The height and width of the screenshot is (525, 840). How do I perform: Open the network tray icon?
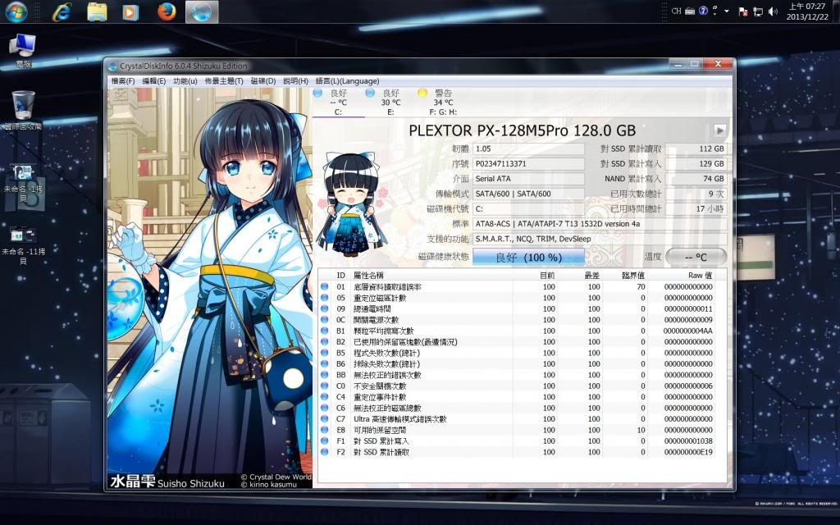pos(758,11)
